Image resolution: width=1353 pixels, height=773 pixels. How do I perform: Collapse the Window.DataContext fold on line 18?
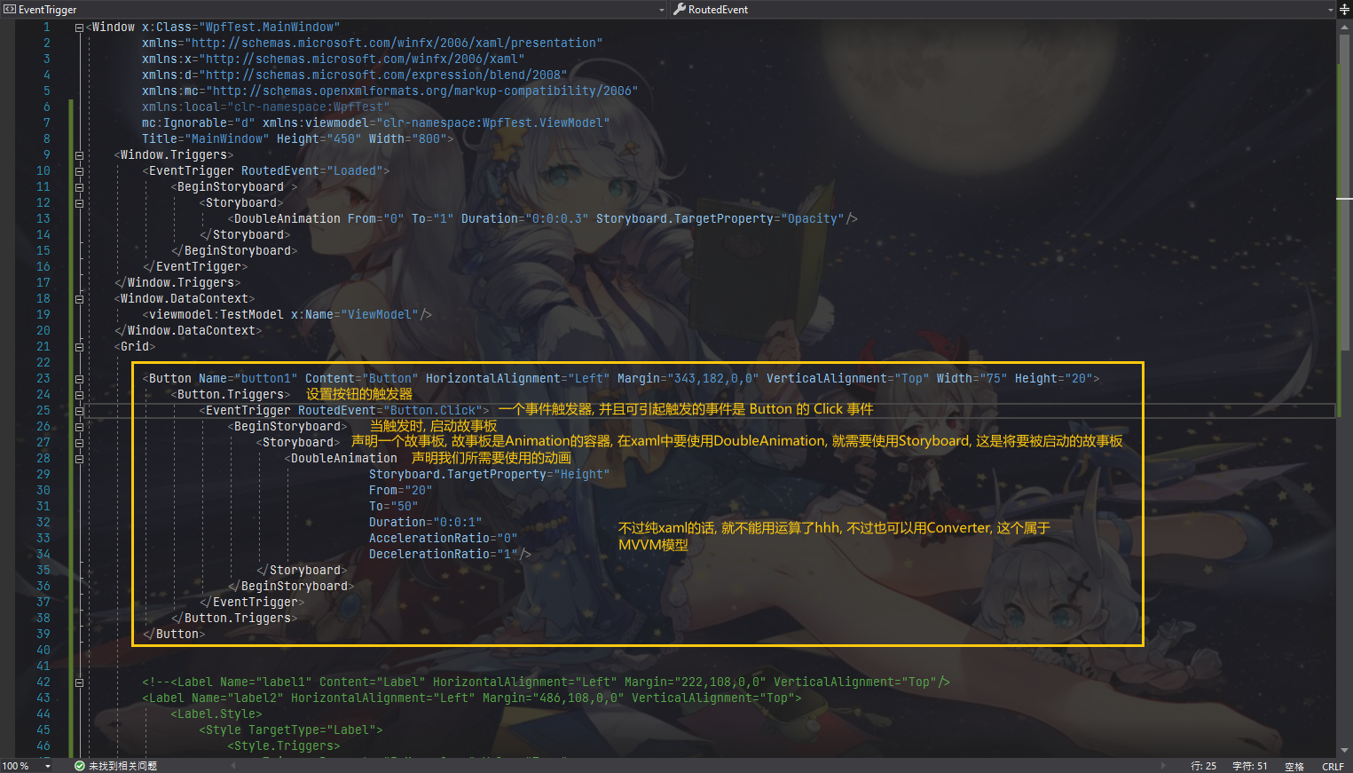tap(79, 298)
